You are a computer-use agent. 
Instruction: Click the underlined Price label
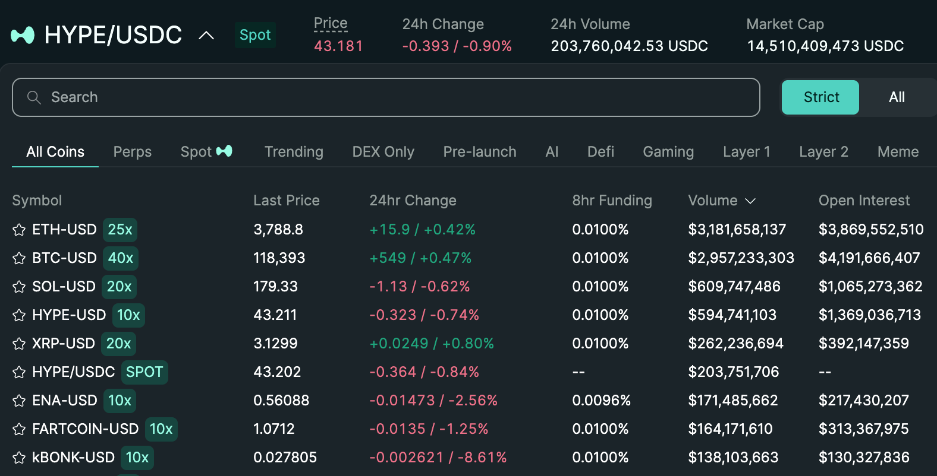pos(331,24)
